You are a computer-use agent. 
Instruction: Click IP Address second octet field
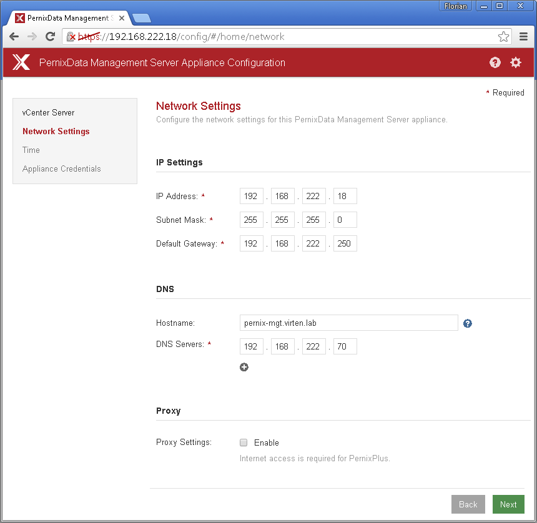[x=282, y=196]
